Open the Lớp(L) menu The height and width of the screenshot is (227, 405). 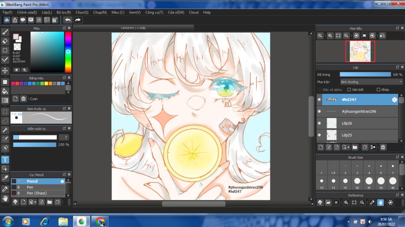coord(47,12)
